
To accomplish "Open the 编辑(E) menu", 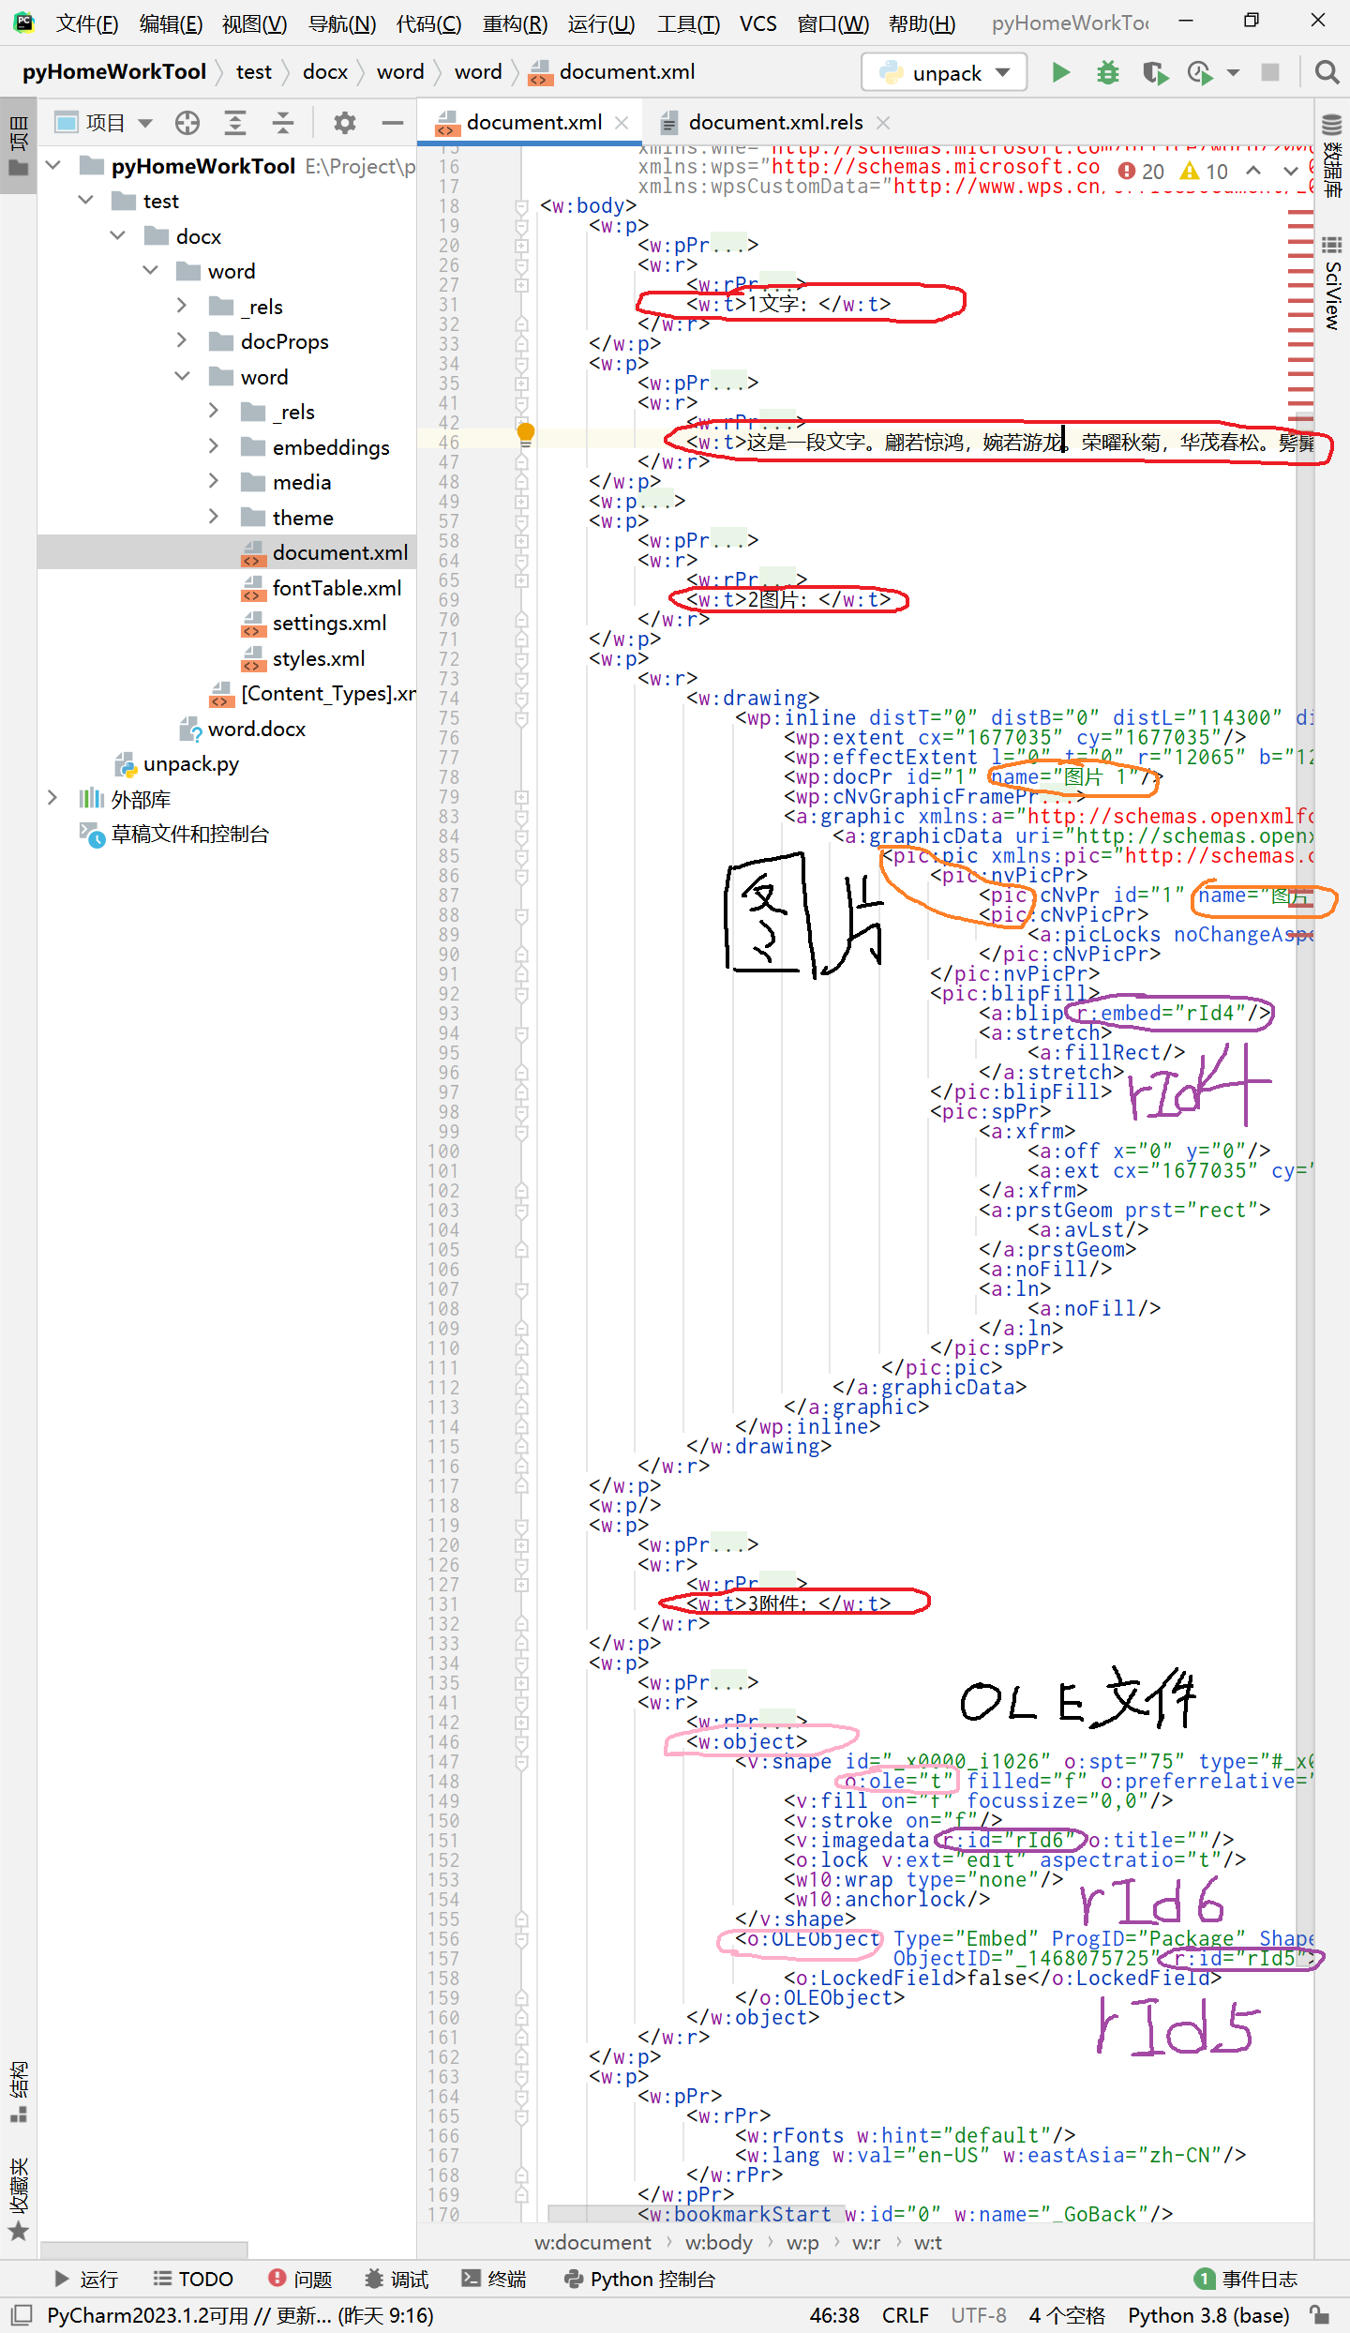I will [x=171, y=23].
